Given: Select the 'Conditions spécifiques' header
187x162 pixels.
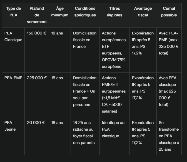Looking at the screenshot, I should pyautogui.click(x=85, y=15).
